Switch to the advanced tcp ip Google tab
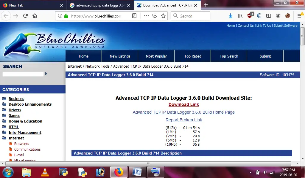This screenshot has width=305, height=178. click(x=100, y=5)
